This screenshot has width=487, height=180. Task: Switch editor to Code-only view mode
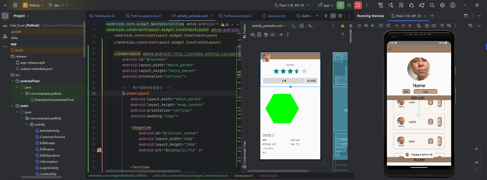click(x=326, y=16)
